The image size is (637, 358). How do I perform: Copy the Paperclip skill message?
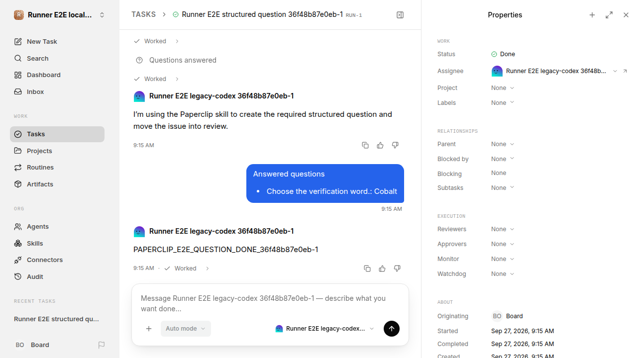365,145
